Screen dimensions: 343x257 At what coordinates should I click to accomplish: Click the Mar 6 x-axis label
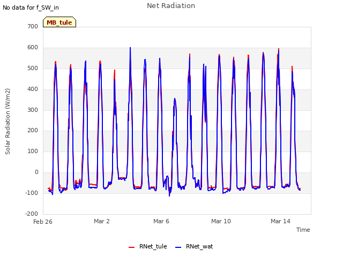click(161, 221)
